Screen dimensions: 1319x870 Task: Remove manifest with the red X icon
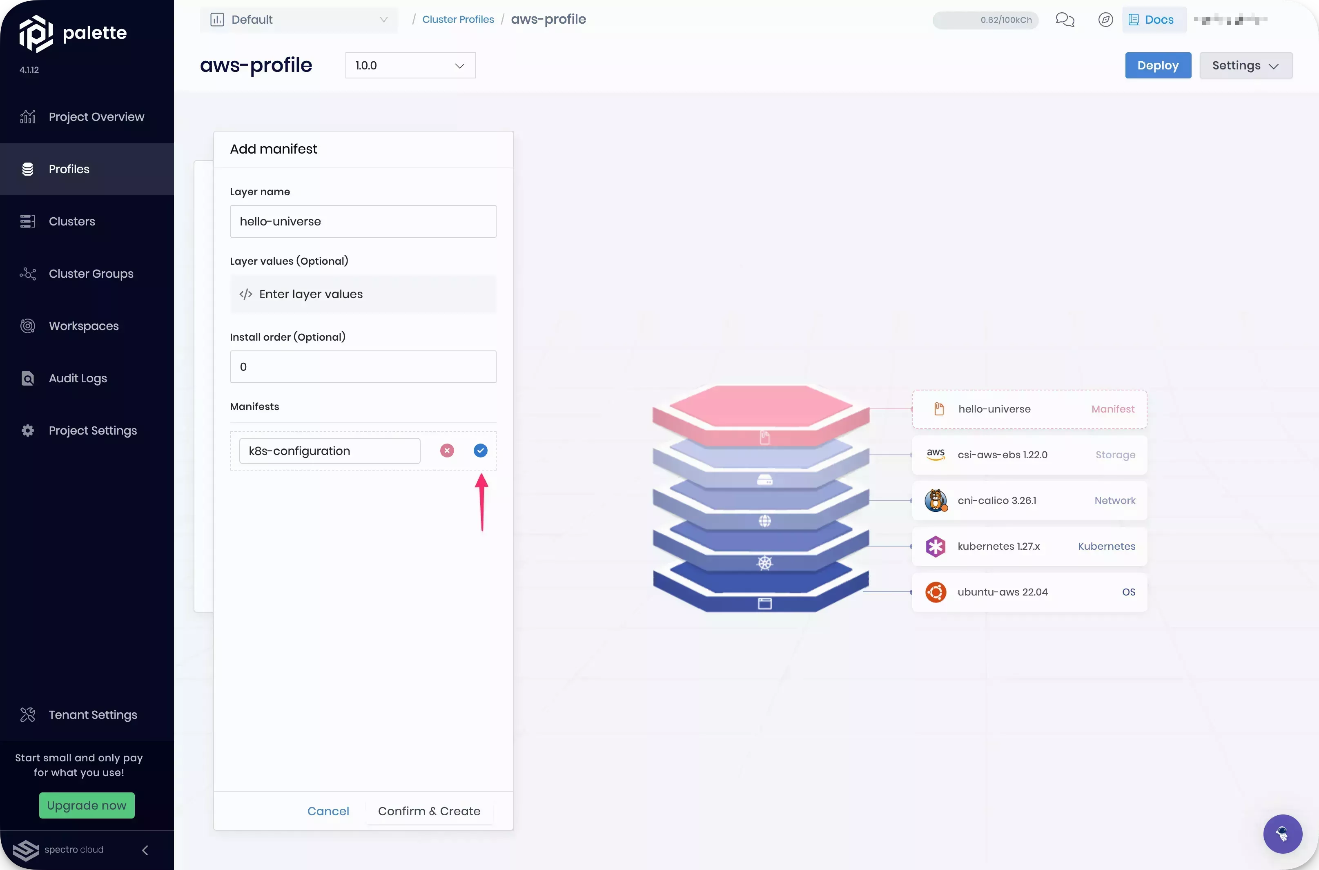coord(447,451)
